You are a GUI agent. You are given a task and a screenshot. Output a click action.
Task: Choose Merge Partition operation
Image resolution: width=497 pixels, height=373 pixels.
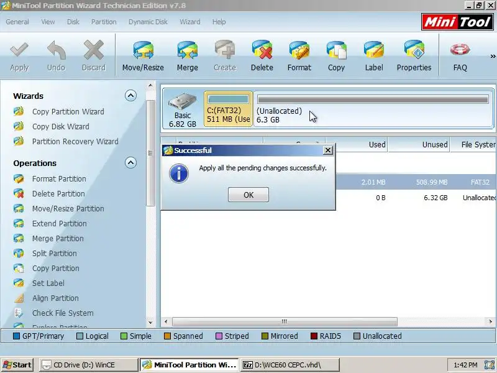pos(58,239)
